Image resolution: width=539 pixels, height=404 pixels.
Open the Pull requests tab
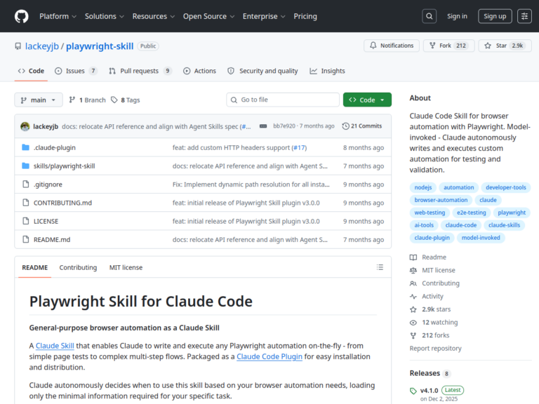(140, 71)
